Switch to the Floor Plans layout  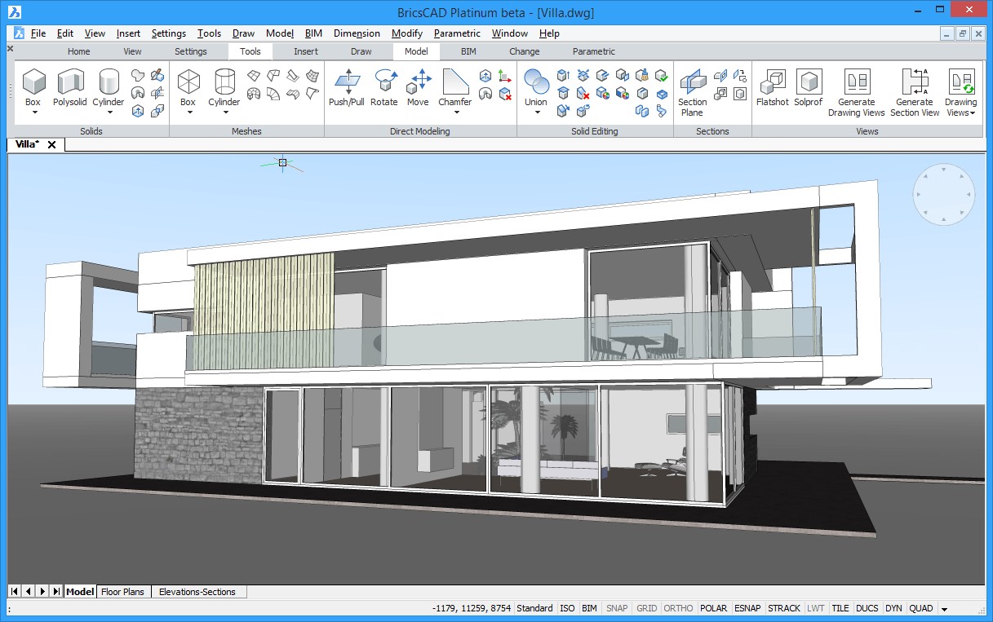pyautogui.click(x=123, y=591)
